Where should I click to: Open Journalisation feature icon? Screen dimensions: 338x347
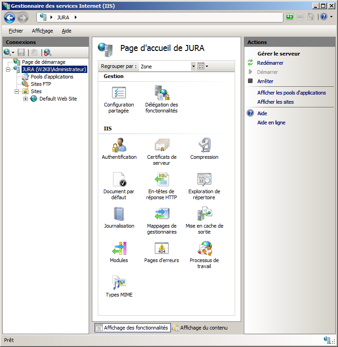click(x=119, y=214)
